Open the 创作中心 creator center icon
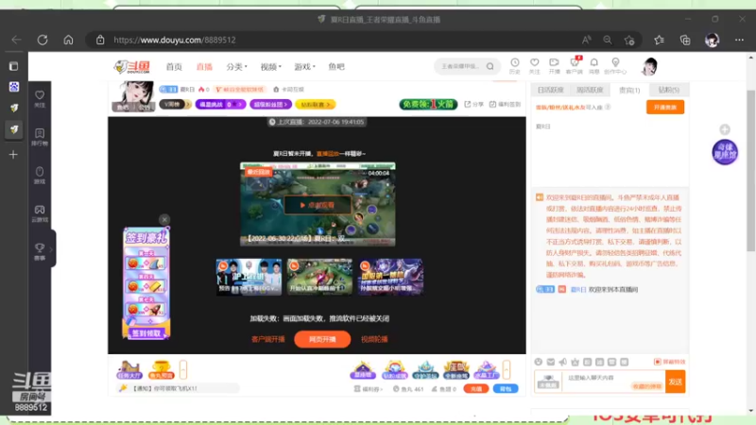Image resolution: width=756 pixels, height=425 pixels. click(x=615, y=65)
